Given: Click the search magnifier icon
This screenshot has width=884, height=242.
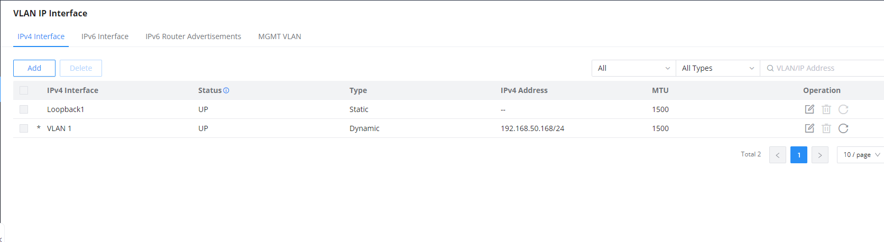Looking at the screenshot, I should 770,68.
